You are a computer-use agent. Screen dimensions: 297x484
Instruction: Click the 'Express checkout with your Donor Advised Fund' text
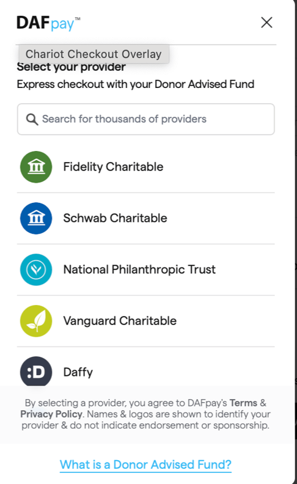tap(136, 84)
